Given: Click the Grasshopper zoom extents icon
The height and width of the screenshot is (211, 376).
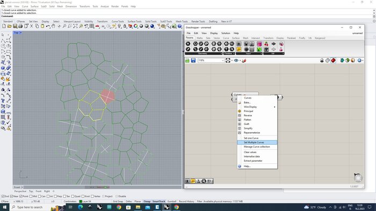Looking at the screenshot, I should coord(228,61).
